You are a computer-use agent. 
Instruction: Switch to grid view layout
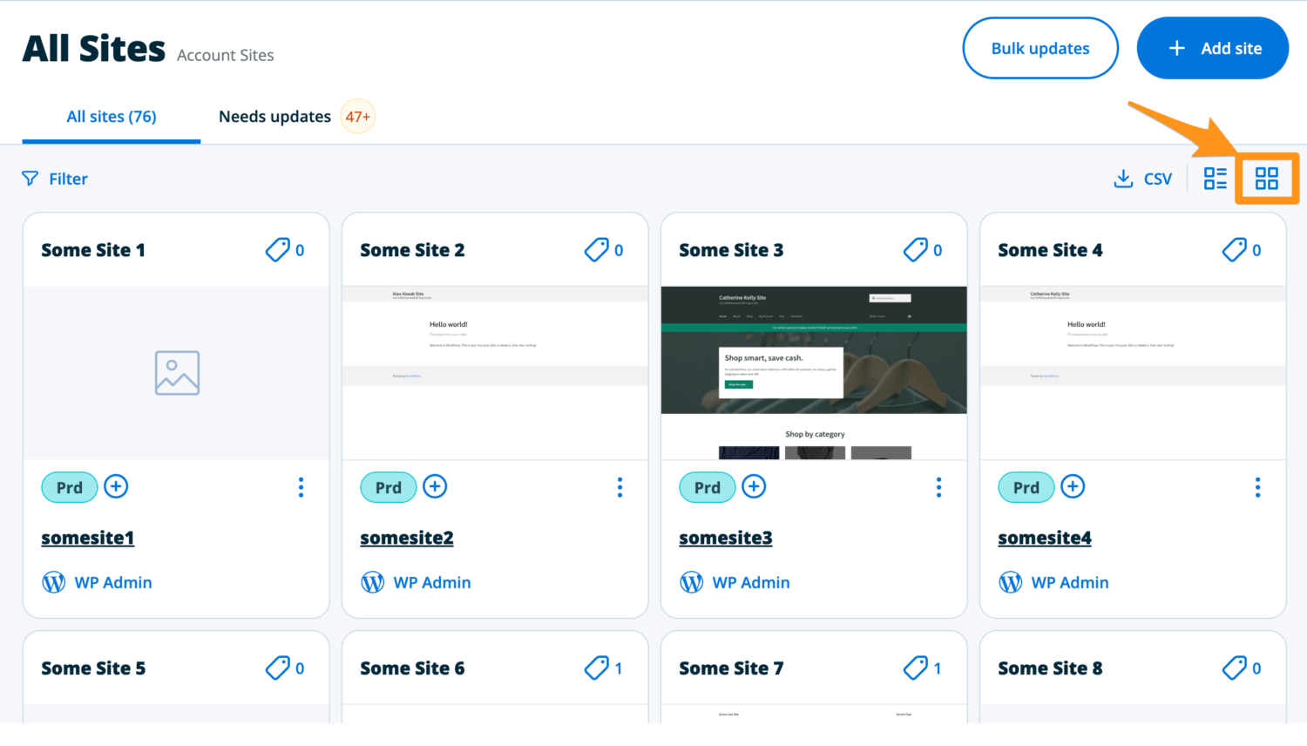(1266, 178)
